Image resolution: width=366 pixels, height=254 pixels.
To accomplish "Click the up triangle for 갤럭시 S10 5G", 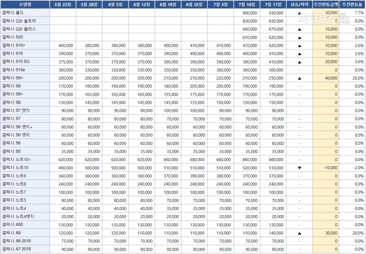I will coord(299,62).
